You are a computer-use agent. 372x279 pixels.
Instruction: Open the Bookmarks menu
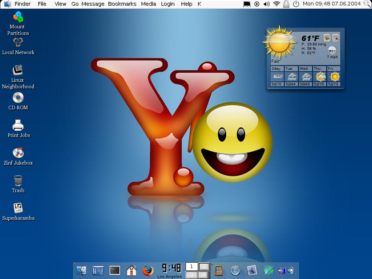pos(122,4)
